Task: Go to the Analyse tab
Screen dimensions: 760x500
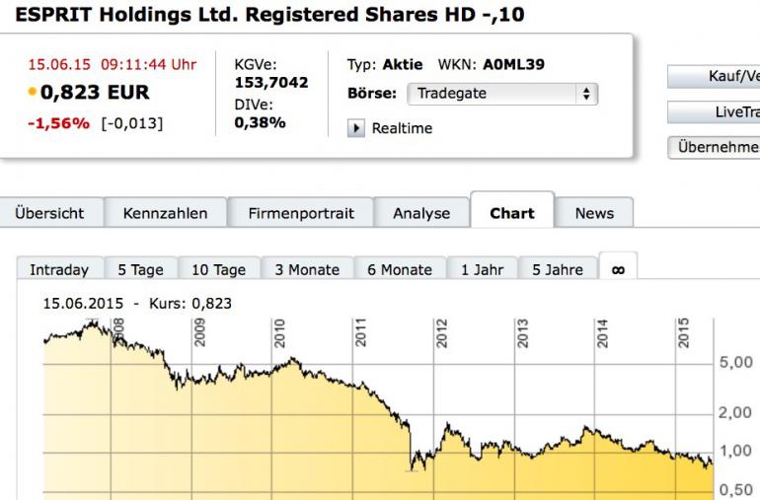Action: [x=421, y=213]
